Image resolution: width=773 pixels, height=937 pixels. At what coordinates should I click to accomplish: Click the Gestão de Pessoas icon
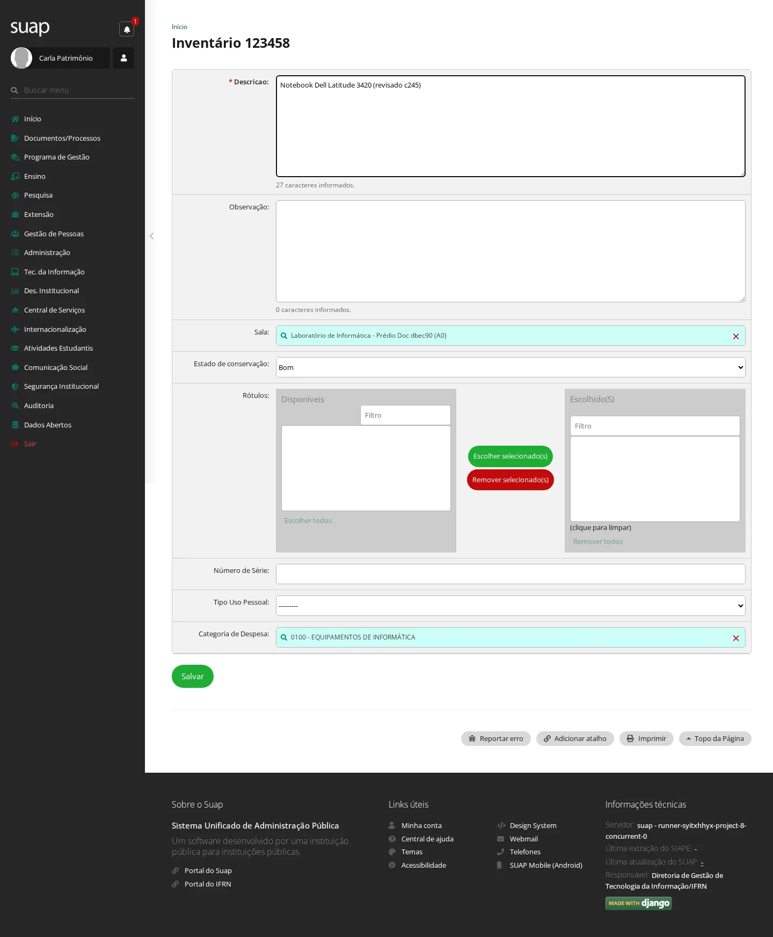(x=15, y=234)
